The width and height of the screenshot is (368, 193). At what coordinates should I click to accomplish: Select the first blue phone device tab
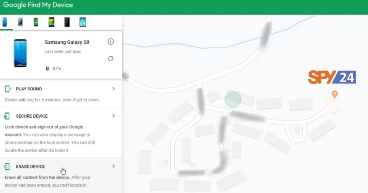[5, 22]
